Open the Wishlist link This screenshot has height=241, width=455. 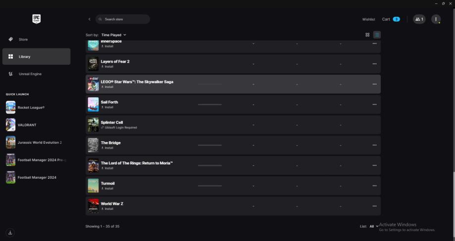click(368, 19)
